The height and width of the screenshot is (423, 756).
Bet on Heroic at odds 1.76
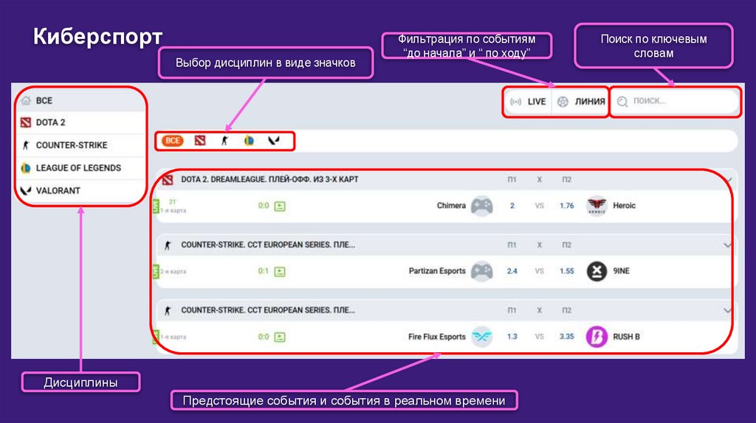click(x=566, y=206)
